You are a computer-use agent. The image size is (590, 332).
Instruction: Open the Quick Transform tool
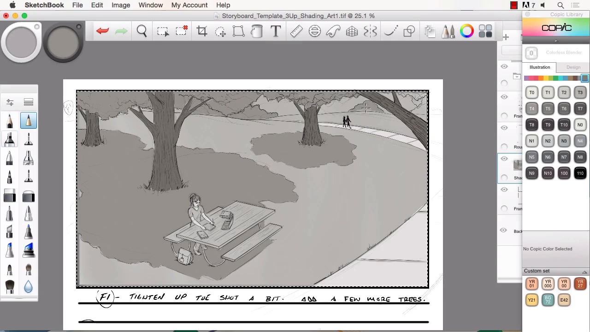(x=220, y=31)
